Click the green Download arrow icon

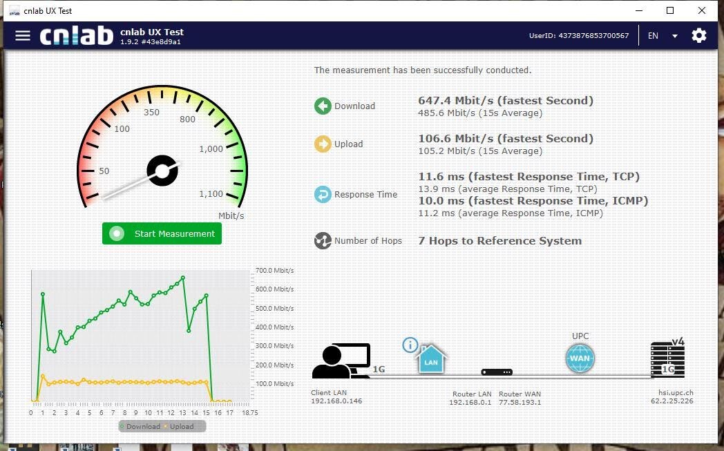click(323, 106)
